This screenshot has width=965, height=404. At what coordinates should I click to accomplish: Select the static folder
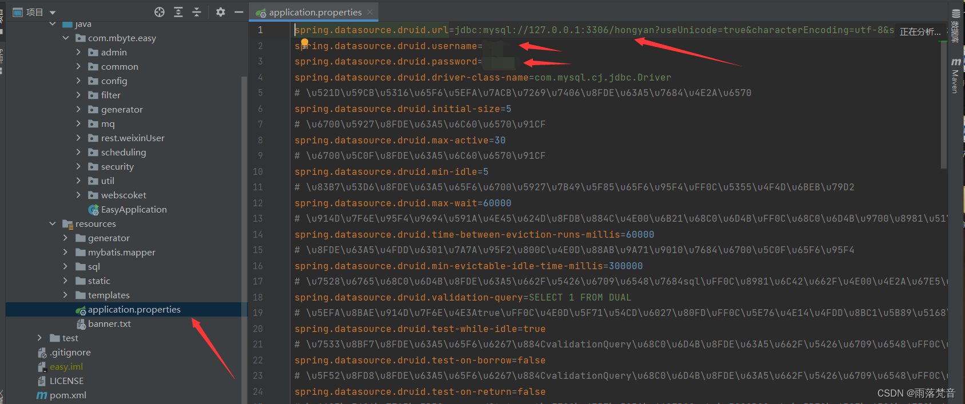[x=99, y=281]
